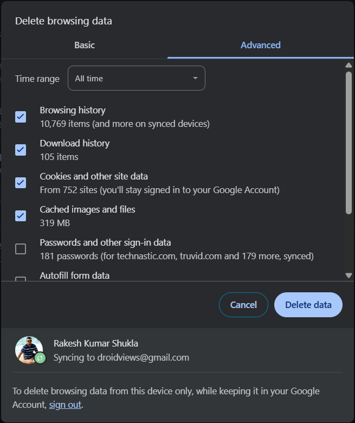Follow the sign out link
355x423 pixels.
(65, 405)
